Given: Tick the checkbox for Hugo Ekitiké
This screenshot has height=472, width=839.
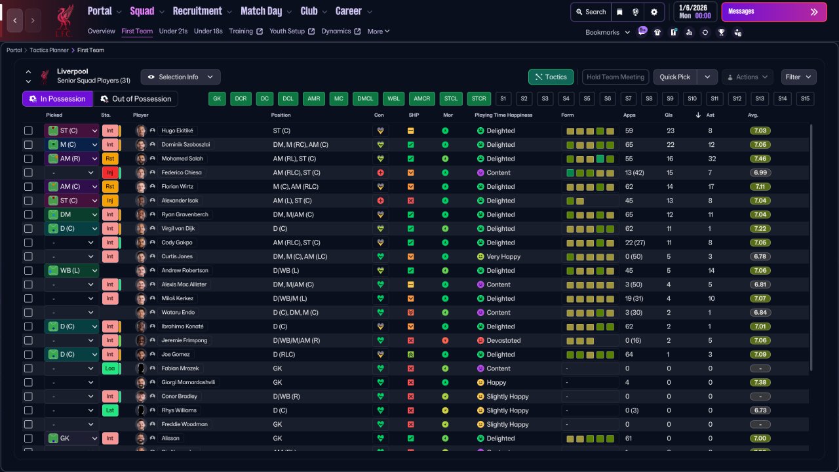Looking at the screenshot, I should [x=28, y=130].
